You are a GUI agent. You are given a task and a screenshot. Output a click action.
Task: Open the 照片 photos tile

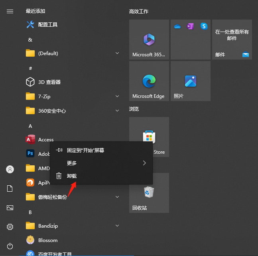point(191,81)
